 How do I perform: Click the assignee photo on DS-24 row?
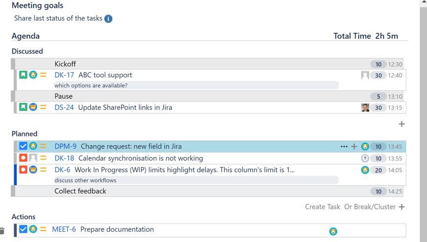click(365, 108)
